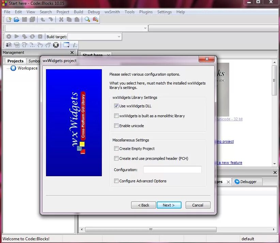Click the Run play icon

pyautogui.click(x=17, y=36)
